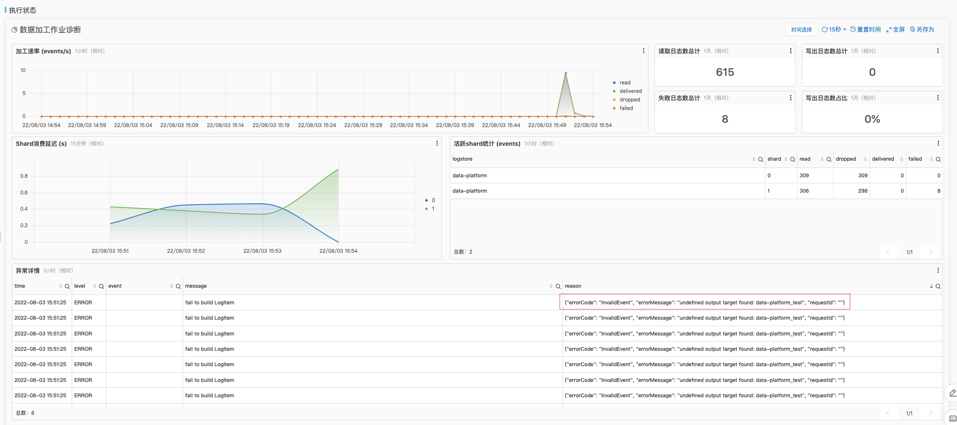Click the read value 309 cell
Viewport: 957px width, 425px height.
[x=815, y=176]
